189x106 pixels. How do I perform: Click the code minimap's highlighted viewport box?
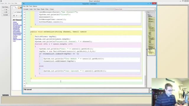[151, 52]
